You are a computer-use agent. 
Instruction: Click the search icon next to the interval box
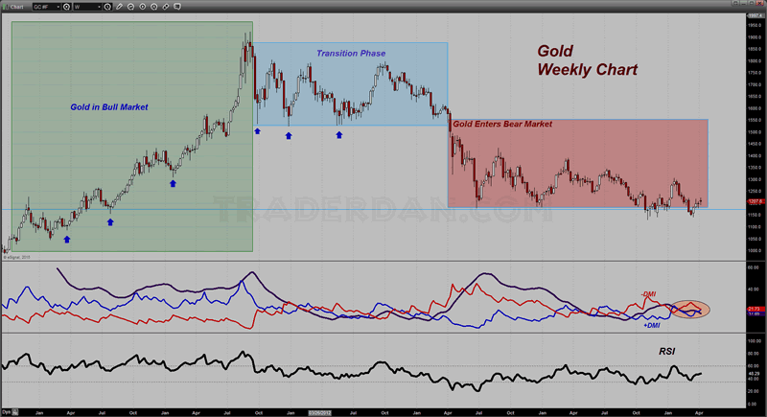[x=107, y=7]
